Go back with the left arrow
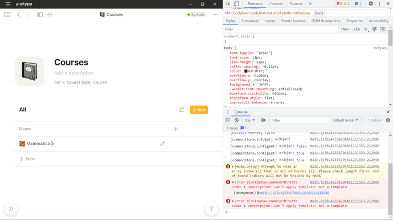 click(x=19, y=15)
